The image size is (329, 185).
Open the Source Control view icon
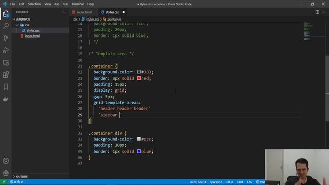(6, 38)
